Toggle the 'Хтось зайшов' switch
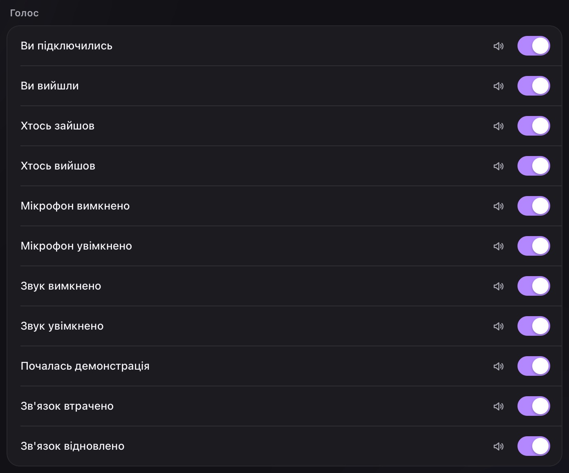 tap(533, 126)
